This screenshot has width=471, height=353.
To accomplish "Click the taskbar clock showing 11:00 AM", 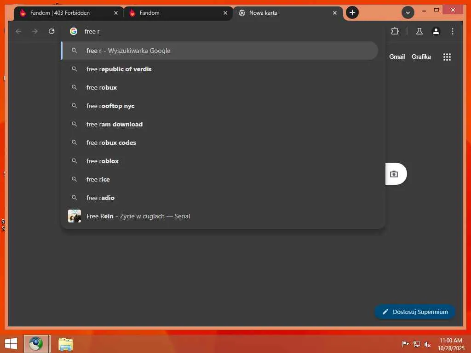I will [451, 344].
